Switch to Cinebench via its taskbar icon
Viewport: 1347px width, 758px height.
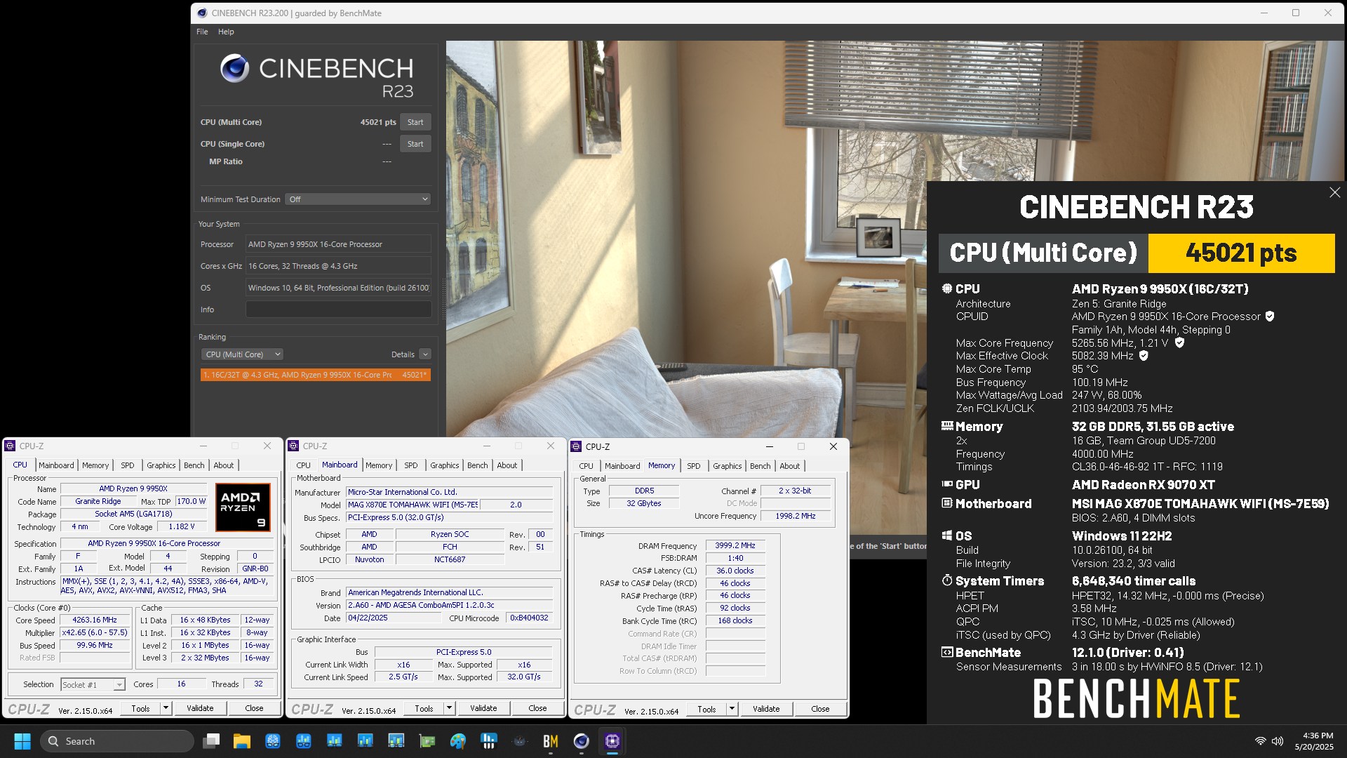click(x=582, y=741)
